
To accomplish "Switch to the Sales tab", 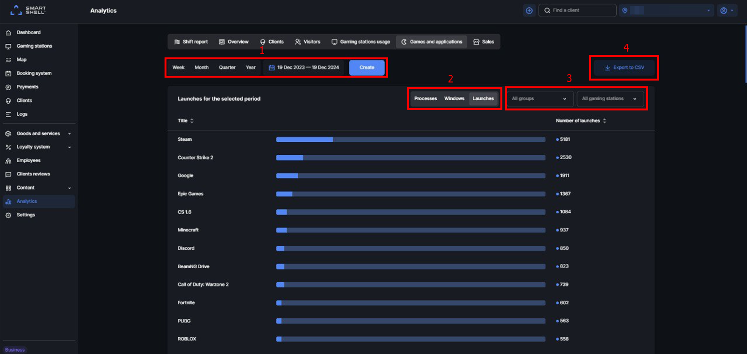I will [x=484, y=42].
